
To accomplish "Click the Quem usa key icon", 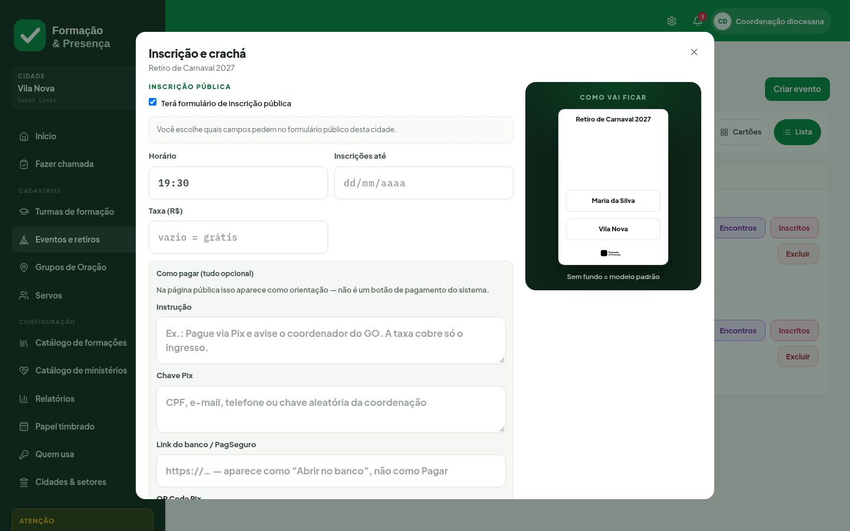I will (24, 454).
